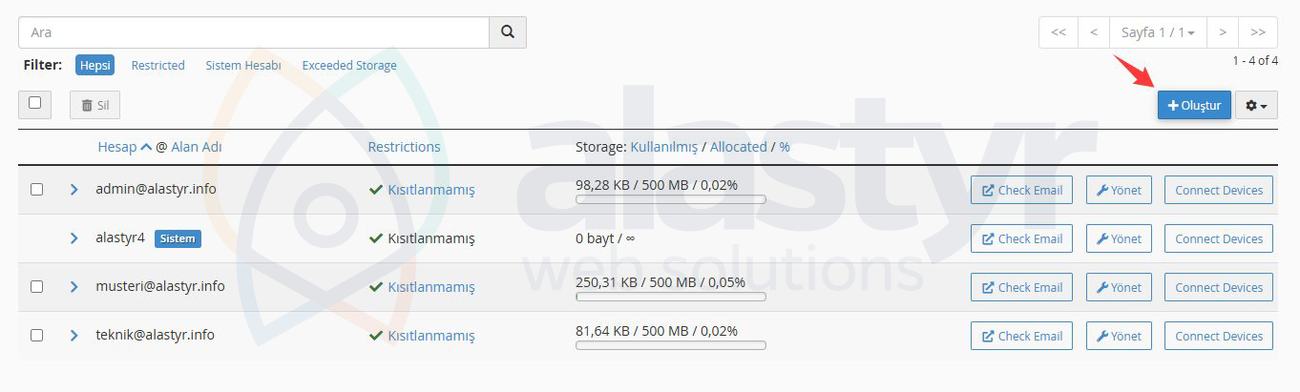
Task: Expand the alastyr4 account row
Action: [73, 238]
